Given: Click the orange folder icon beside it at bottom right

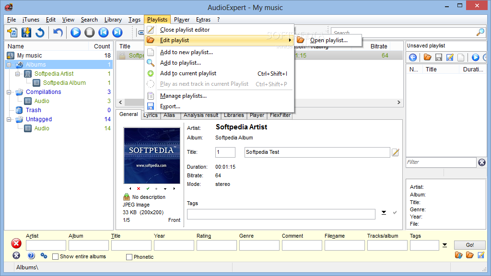Looking at the screenshot, I should [470, 255].
